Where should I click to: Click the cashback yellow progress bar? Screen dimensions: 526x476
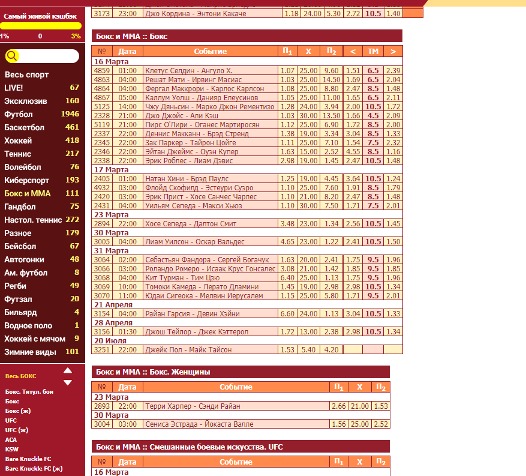tap(41, 26)
